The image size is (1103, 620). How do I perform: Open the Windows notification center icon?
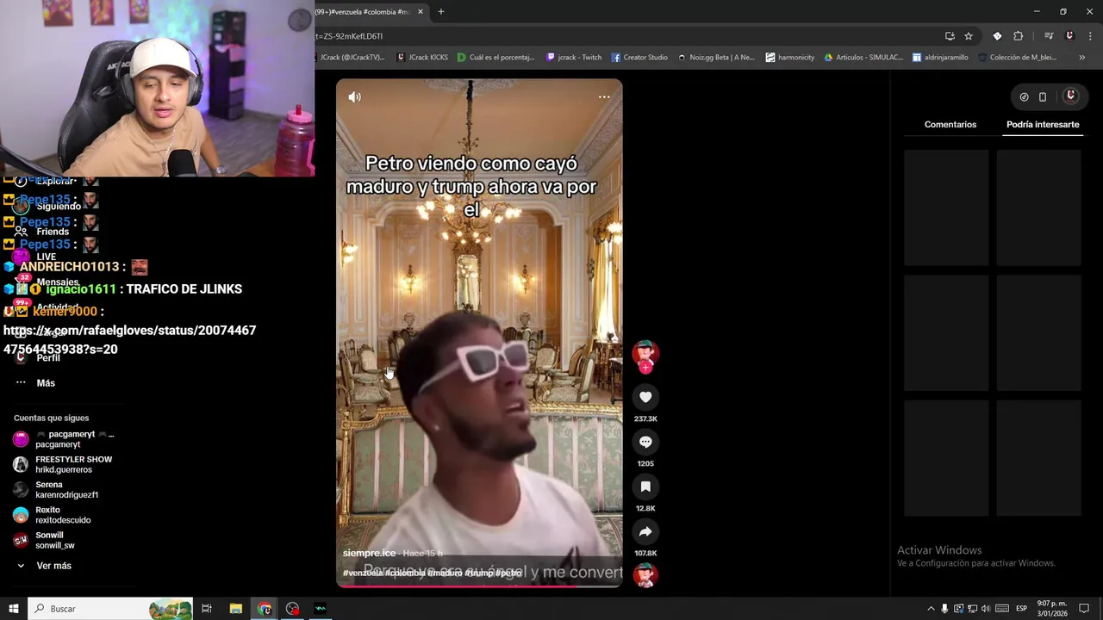pyautogui.click(x=1084, y=609)
